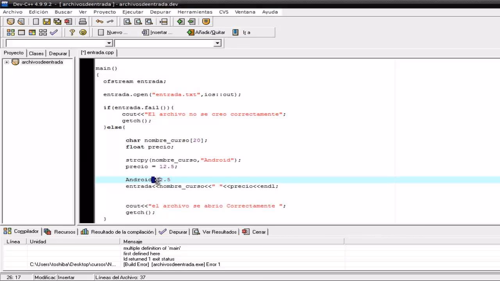Add a file to the project icon
500x281 pixels.
click(x=180, y=22)
